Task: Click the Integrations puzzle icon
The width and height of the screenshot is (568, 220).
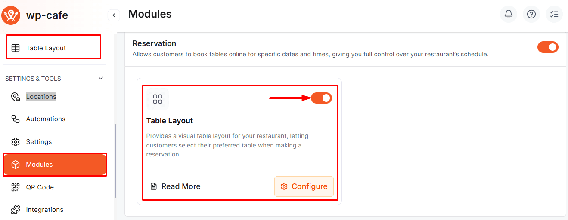Action: [16, 210]
